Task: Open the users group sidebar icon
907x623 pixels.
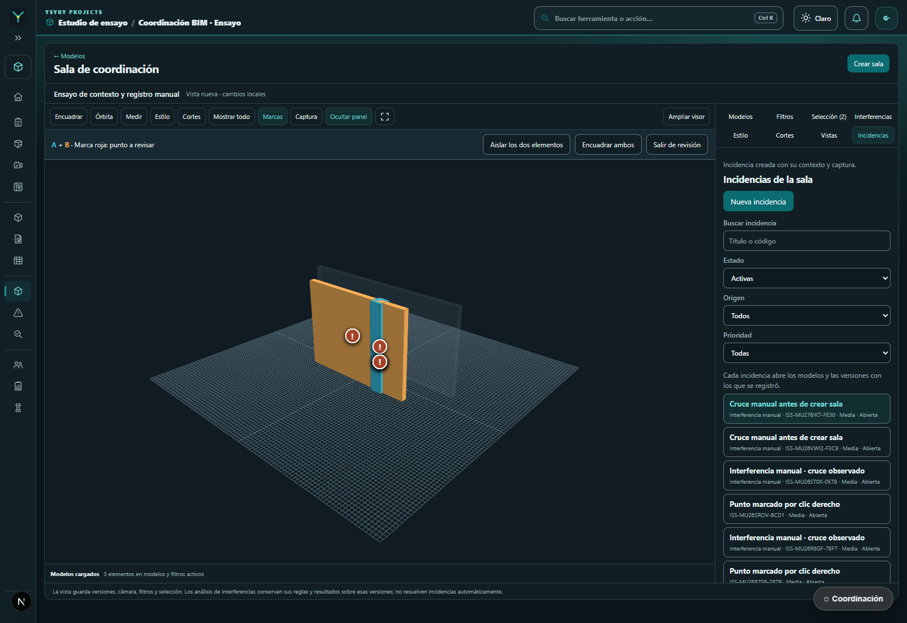Action: (x=18, y=365)
